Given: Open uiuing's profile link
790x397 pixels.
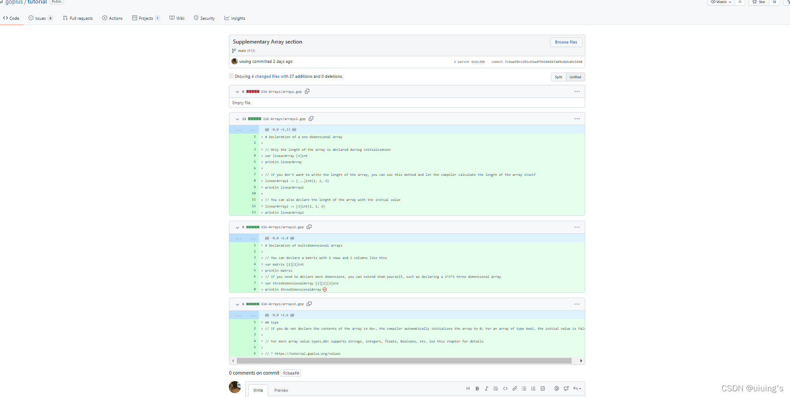Looking at the screenshot, I should [245, 62].
